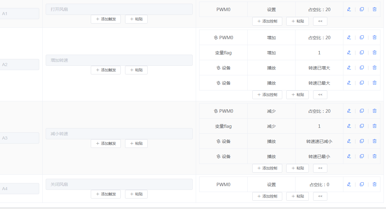Delete the 转速已最小 播放 row
Viewport: 386px width, 209px height.
tap(374, 156)
